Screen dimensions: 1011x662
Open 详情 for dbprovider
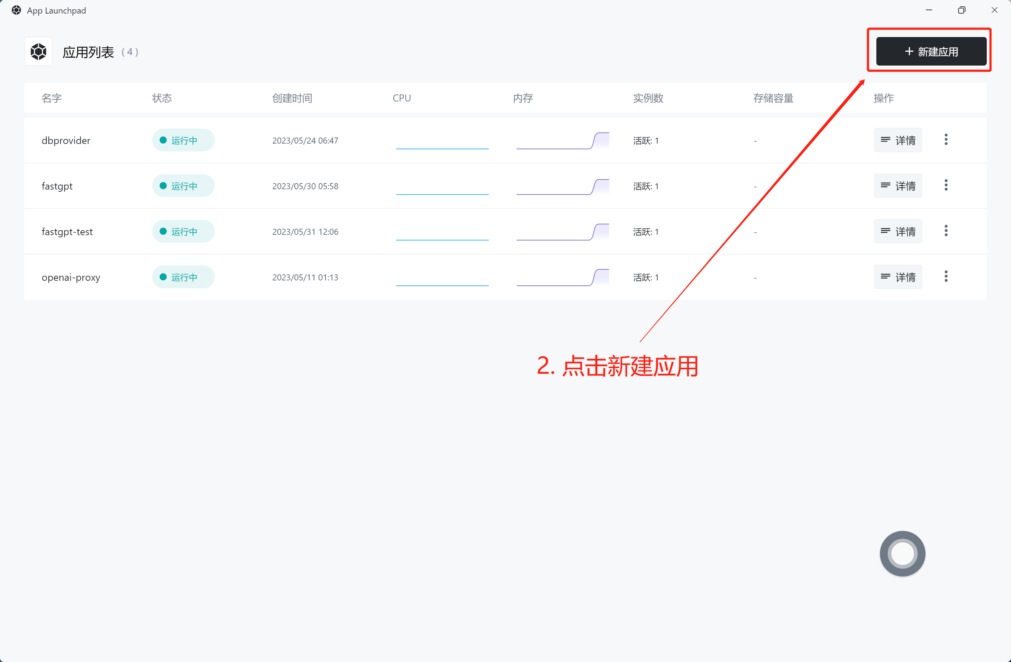[898, 140]
